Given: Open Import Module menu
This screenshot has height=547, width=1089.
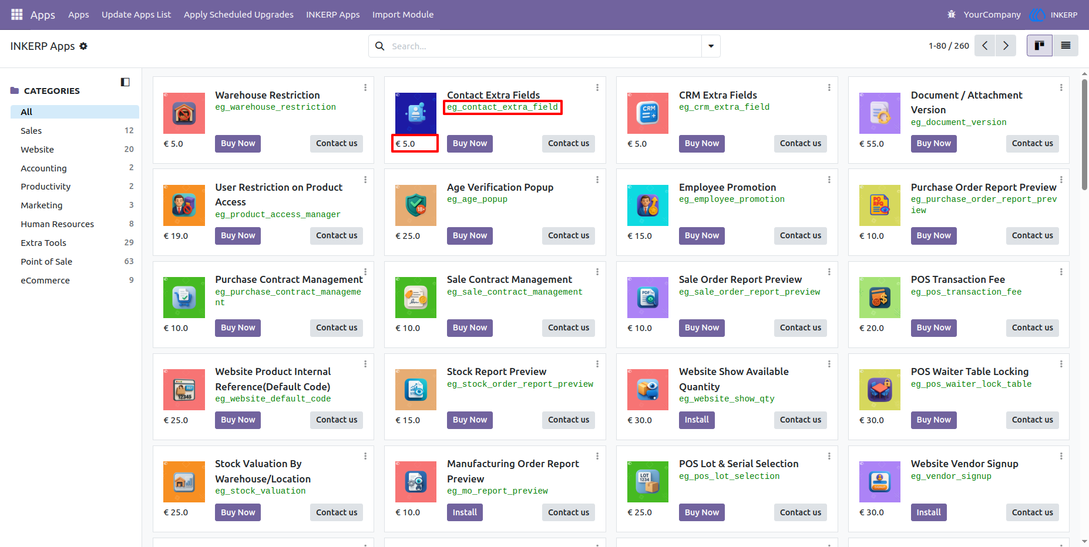Looking at the screenshot, I should coord(403,15).
